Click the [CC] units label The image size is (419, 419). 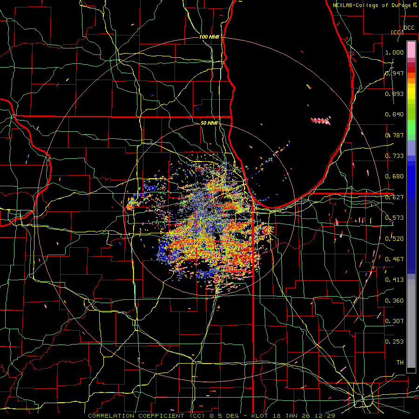pos(398,32)
